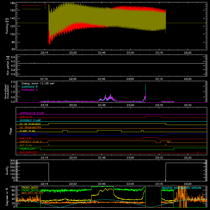Click the 'BAD_PACKETS' flag label

pos(29,152)
